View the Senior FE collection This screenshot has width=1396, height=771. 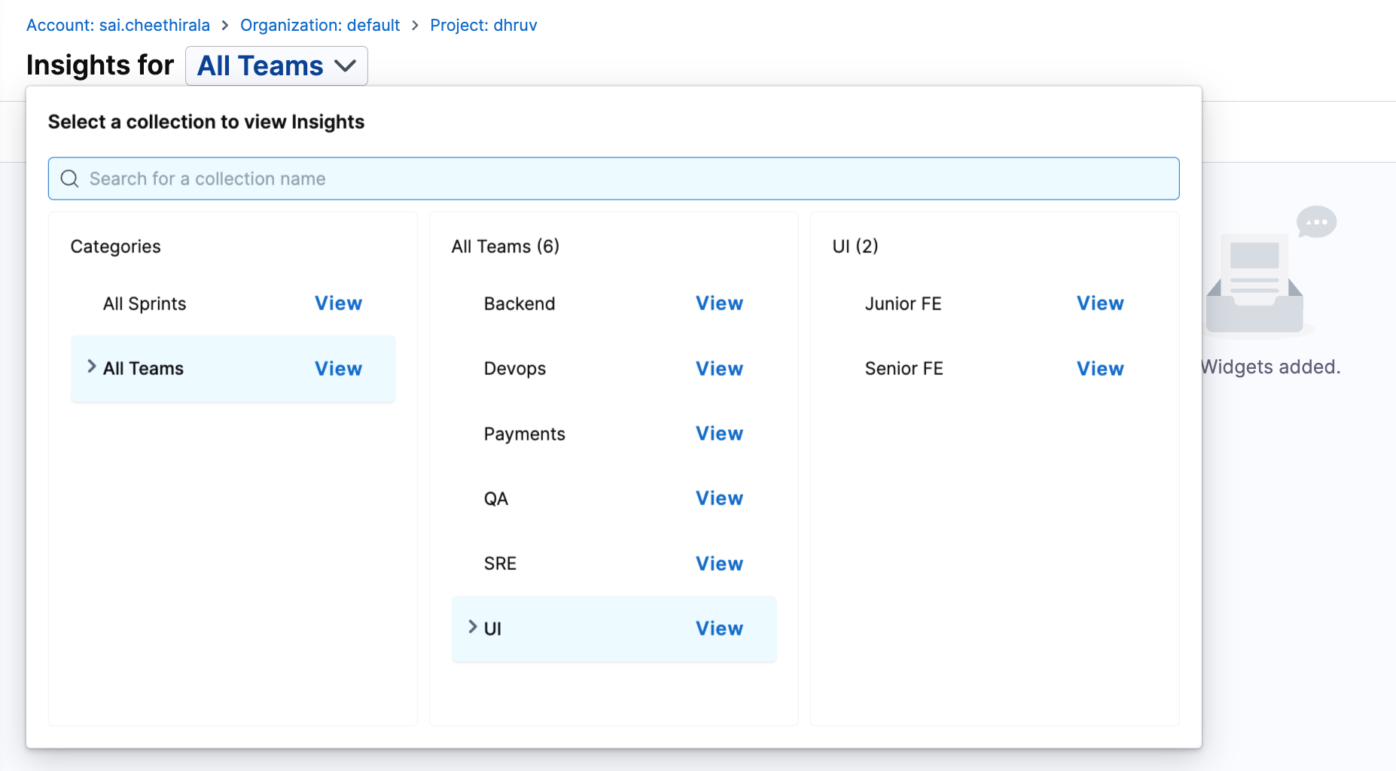(x=1100, y=369)
